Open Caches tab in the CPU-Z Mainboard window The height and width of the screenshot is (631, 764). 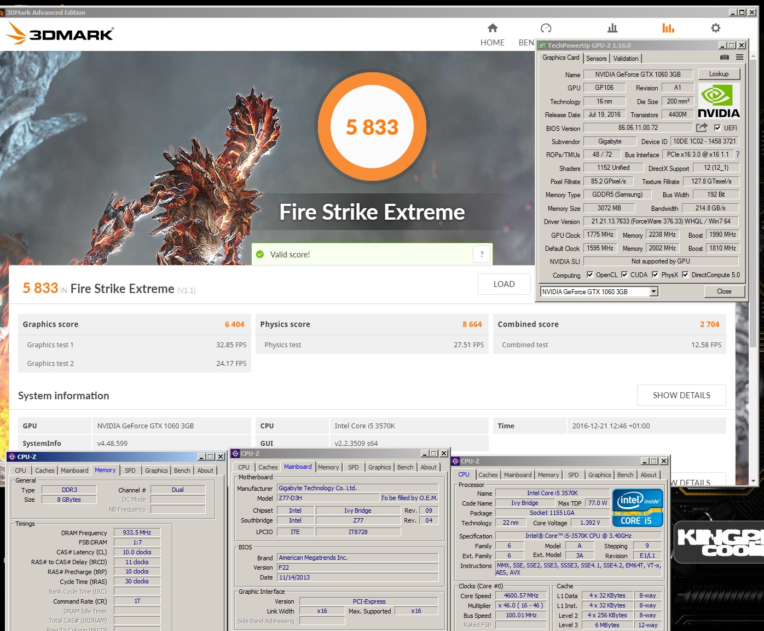click(268, 467)
